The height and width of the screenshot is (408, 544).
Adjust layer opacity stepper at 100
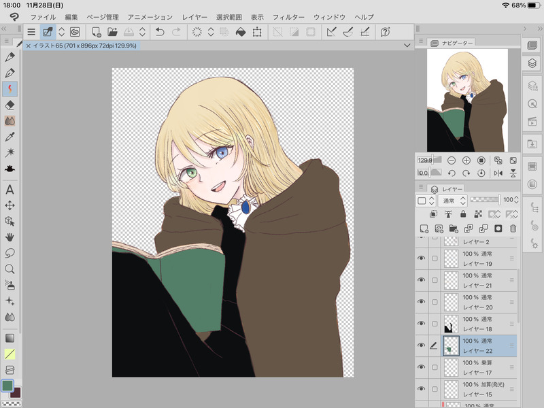(x=516, y=200)
